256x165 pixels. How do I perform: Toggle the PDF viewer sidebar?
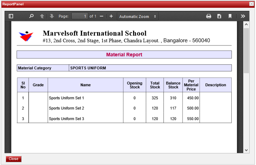[11, 16]
